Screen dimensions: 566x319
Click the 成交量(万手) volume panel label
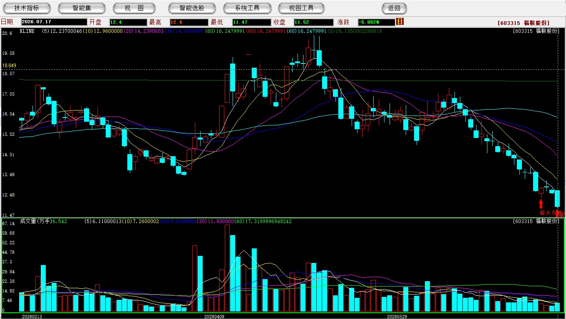[35, 221]
